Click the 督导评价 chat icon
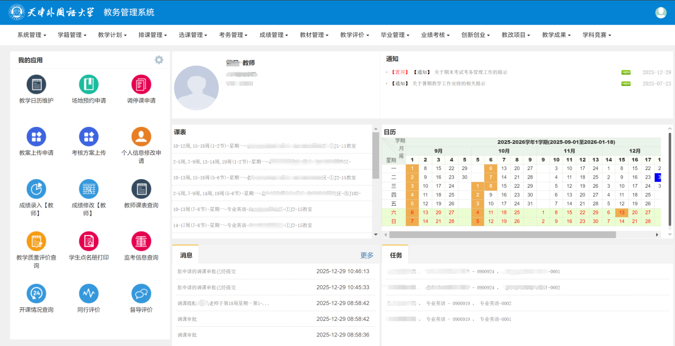Viewport: 675px width, 346px height. click(141, 294)
